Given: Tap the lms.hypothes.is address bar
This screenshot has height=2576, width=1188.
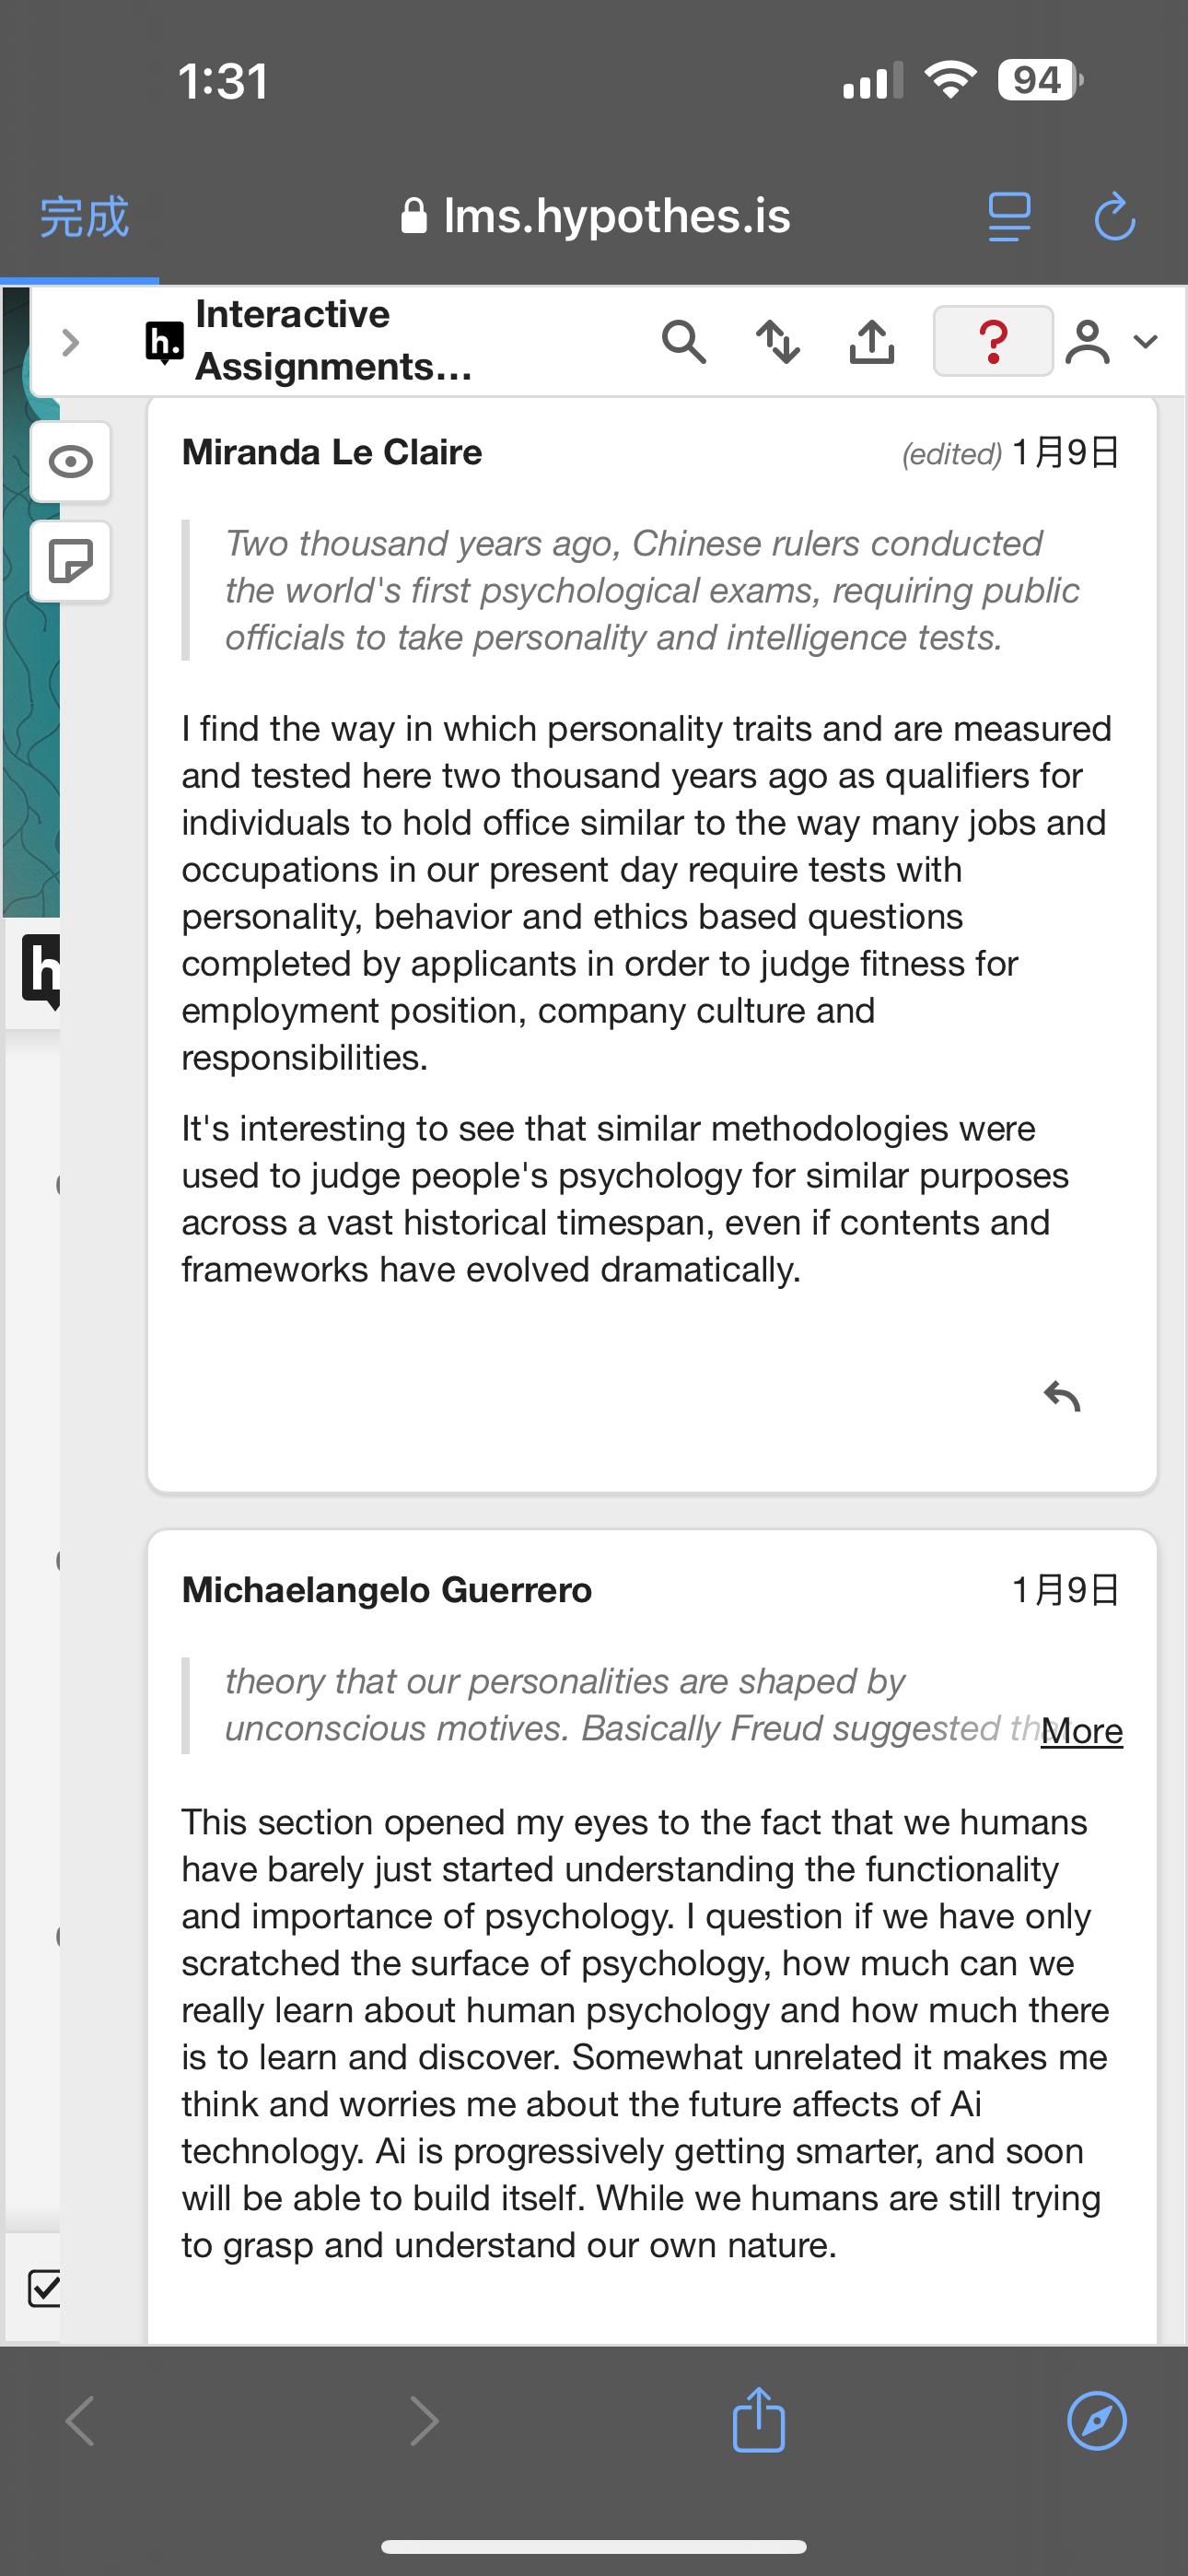Looking at the screenshot, I should (x=596, y=216).
